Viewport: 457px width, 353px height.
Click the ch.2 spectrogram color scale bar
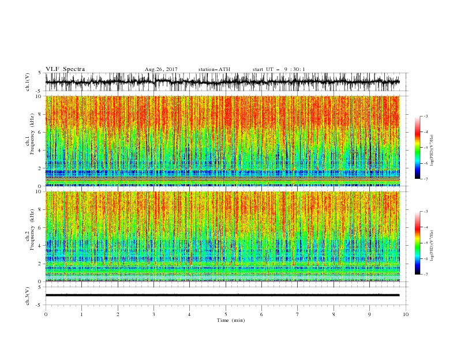(x=417, y=243)
